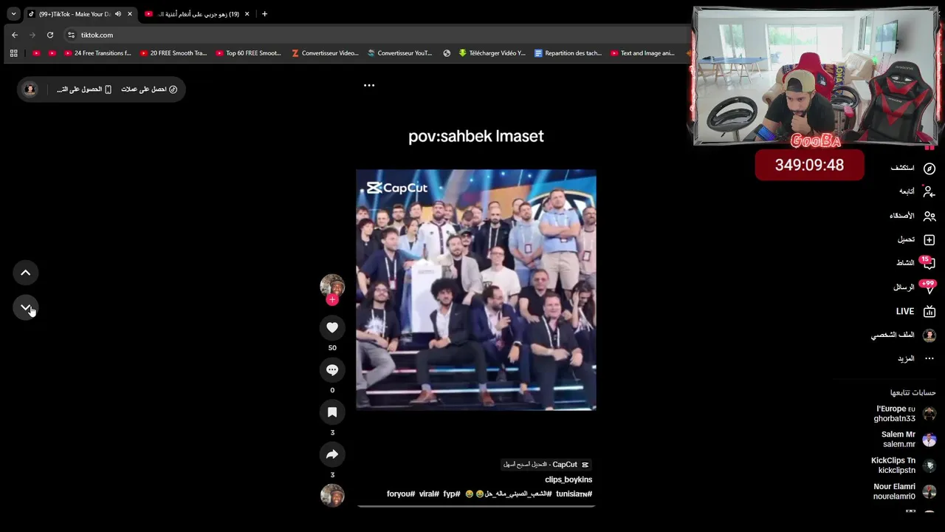Image resolution: width=945 pixels, height=532 pixels.
Task: Open Convertisseur YouT... bookmark
Action: [399, 53]
